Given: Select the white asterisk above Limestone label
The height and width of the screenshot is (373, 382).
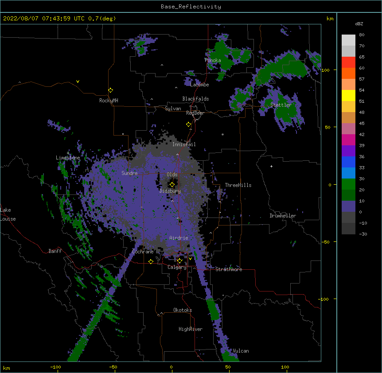Looking at the screenshot, I should point(68,153).
